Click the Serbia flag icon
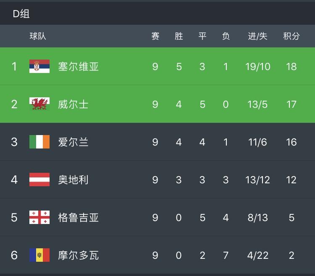315x276 pixels. (x=39, y=66)
